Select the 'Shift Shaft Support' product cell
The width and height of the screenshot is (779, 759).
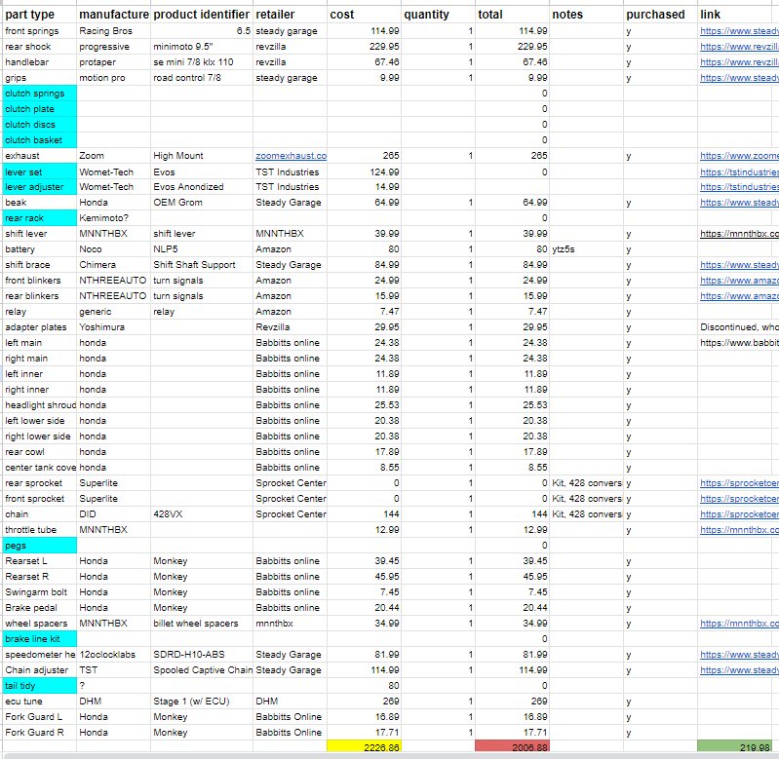click(202, 265)
